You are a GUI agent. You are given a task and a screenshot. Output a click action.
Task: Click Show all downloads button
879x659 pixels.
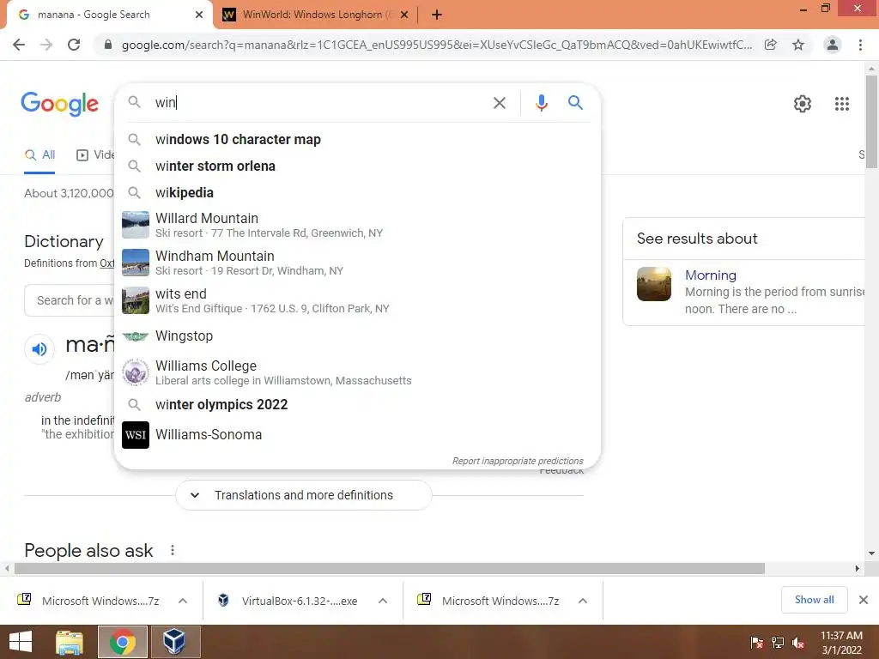pyautogui.click(x=814, y=600)
